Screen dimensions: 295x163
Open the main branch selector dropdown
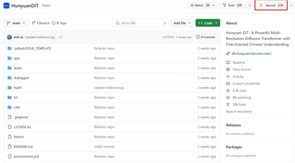pyautogui.click(x=16, y=23)
